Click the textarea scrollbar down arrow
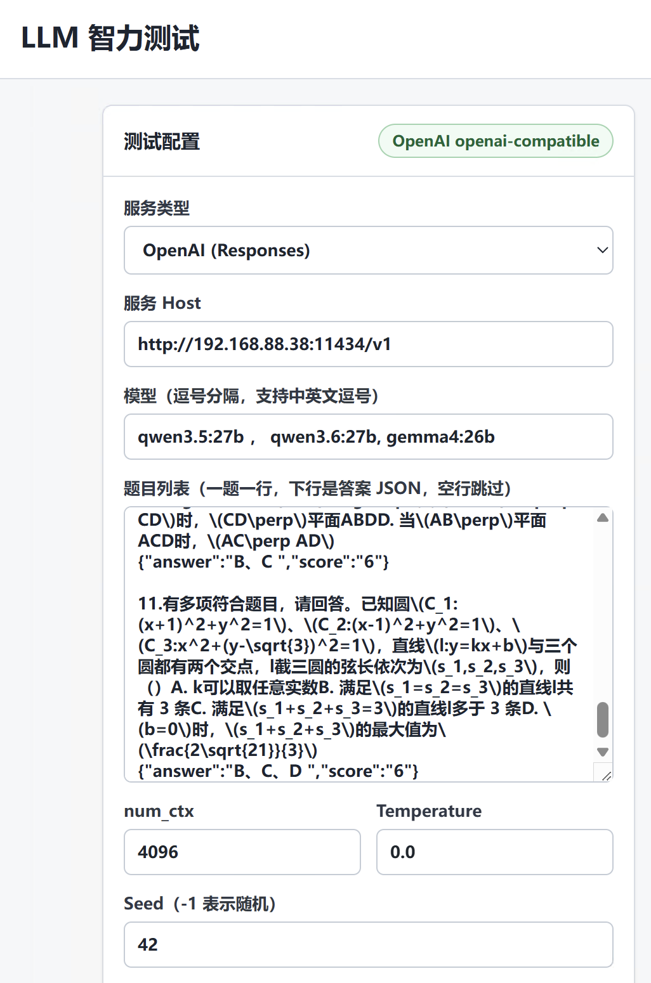 coord(603,752)
